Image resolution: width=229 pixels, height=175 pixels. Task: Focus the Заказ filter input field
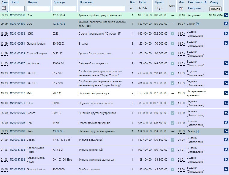tap(17, 9)
